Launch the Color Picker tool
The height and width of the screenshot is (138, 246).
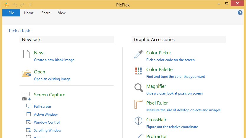[159, 53]
